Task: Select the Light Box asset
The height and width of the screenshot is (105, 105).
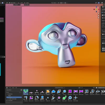Action: pos(87,92)
